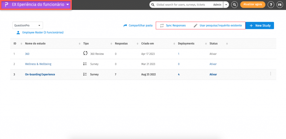Click the 360 Review circular arrows icon

85,53
